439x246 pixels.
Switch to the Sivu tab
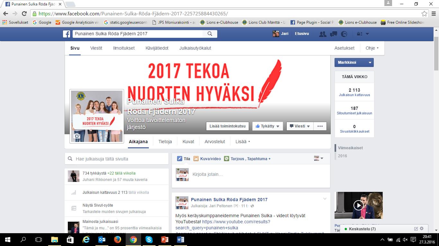click(75, 48)
